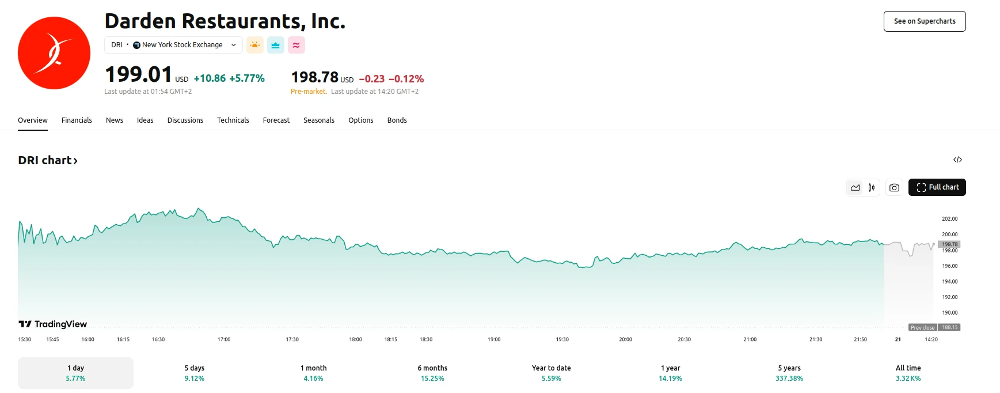The height and width of the screenshot is (393, 1000).
Task: Open the embed code via </> icon
Action: (957, 159)
